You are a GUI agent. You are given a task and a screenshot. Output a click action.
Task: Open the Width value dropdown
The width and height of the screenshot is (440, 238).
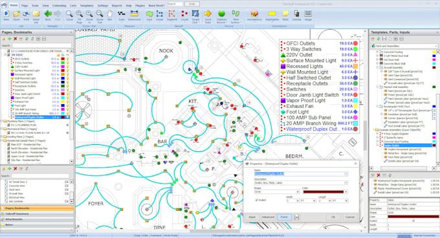coord(298,200)
